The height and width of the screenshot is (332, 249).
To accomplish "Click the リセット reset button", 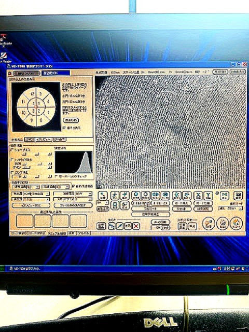I will pos(182,209).
